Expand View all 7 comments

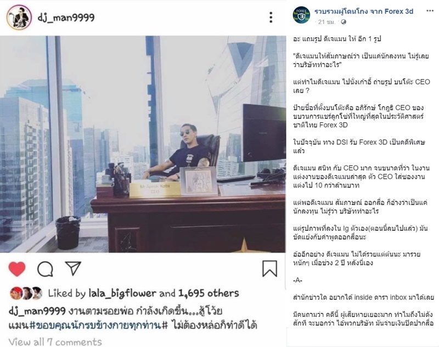click(x=55, y=342)
